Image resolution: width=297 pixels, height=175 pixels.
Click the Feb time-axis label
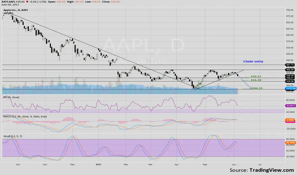point(126,164)
